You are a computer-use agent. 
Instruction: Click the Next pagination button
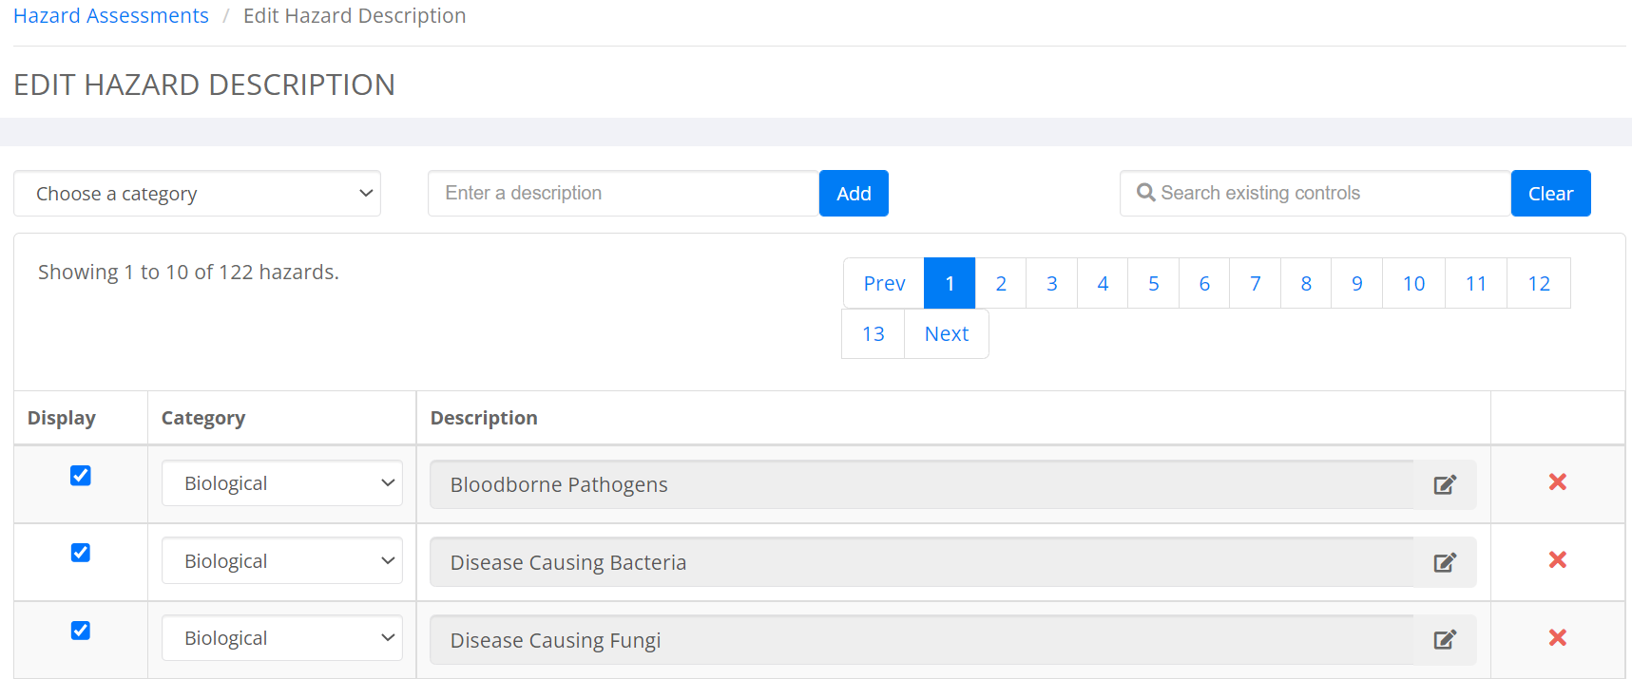pyautogui.click(x=947, y=334)
